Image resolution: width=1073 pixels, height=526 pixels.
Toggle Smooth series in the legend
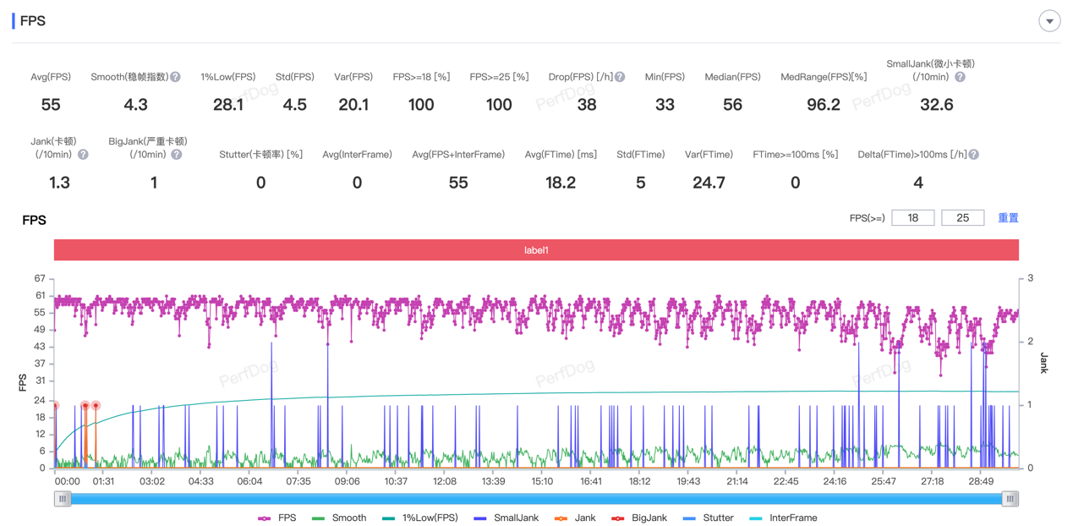coord(339,518)
